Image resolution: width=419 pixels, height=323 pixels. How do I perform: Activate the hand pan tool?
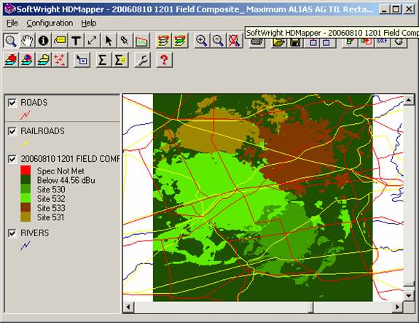[x=27, y=41]
